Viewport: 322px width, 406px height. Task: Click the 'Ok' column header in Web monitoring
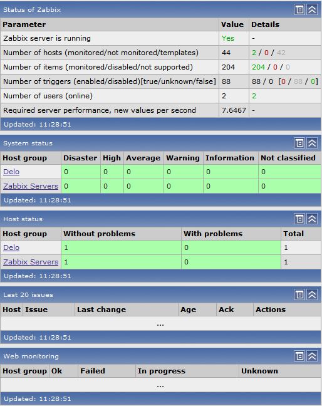56,371
